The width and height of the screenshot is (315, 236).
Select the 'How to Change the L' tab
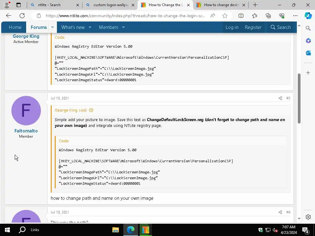(x=166, y=5)
